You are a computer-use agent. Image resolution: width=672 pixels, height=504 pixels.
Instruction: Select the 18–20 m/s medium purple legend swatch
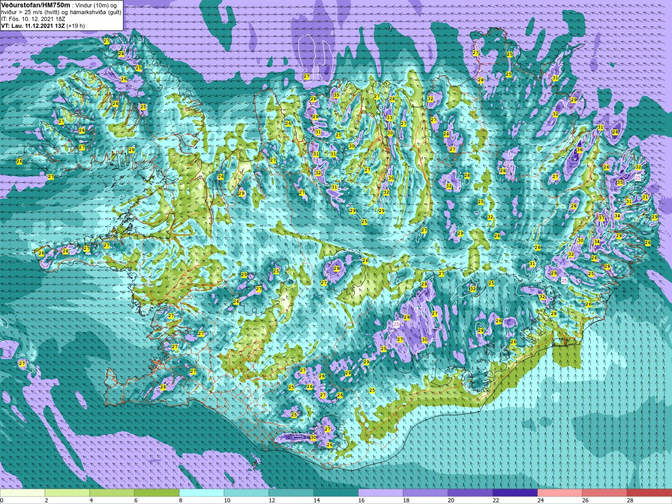[426, 493]
